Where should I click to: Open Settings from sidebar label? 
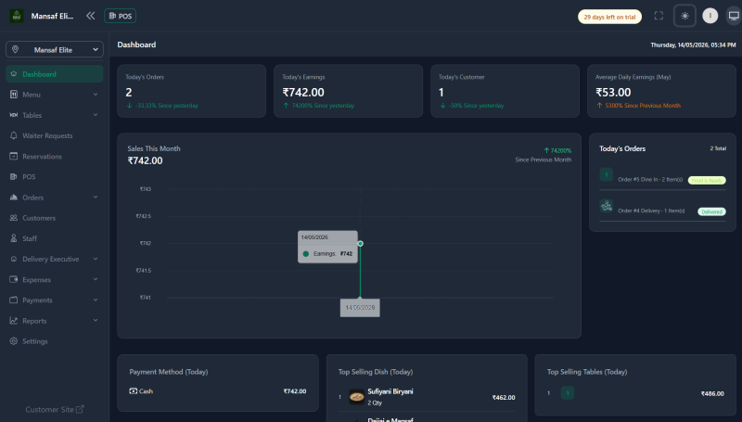(x=35, y=341)
